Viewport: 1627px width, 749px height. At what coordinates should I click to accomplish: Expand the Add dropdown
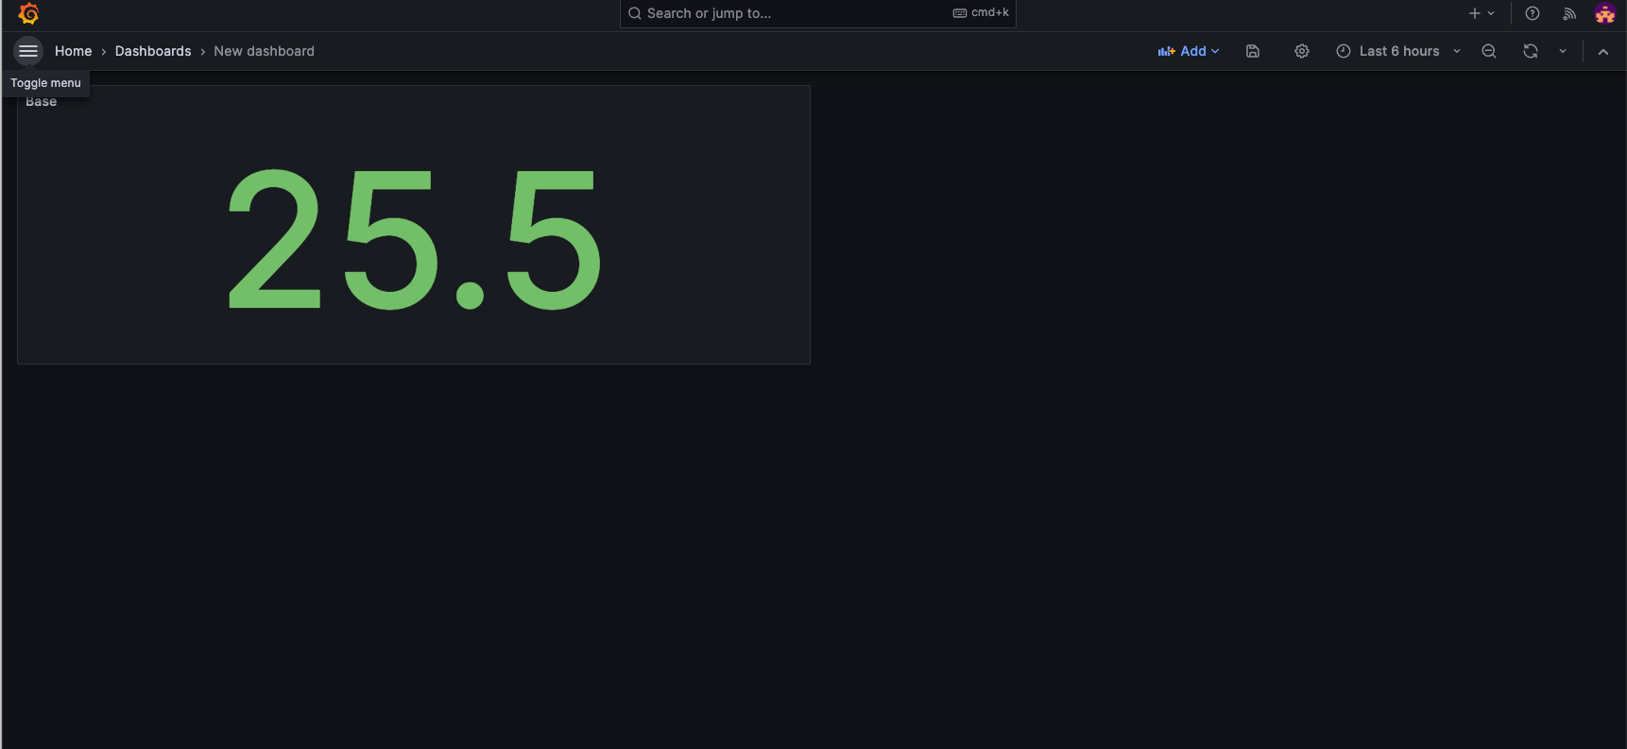[x=1189, y=51]
